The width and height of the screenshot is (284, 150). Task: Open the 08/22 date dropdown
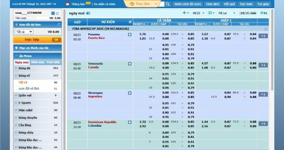click(x=198, y=13)
